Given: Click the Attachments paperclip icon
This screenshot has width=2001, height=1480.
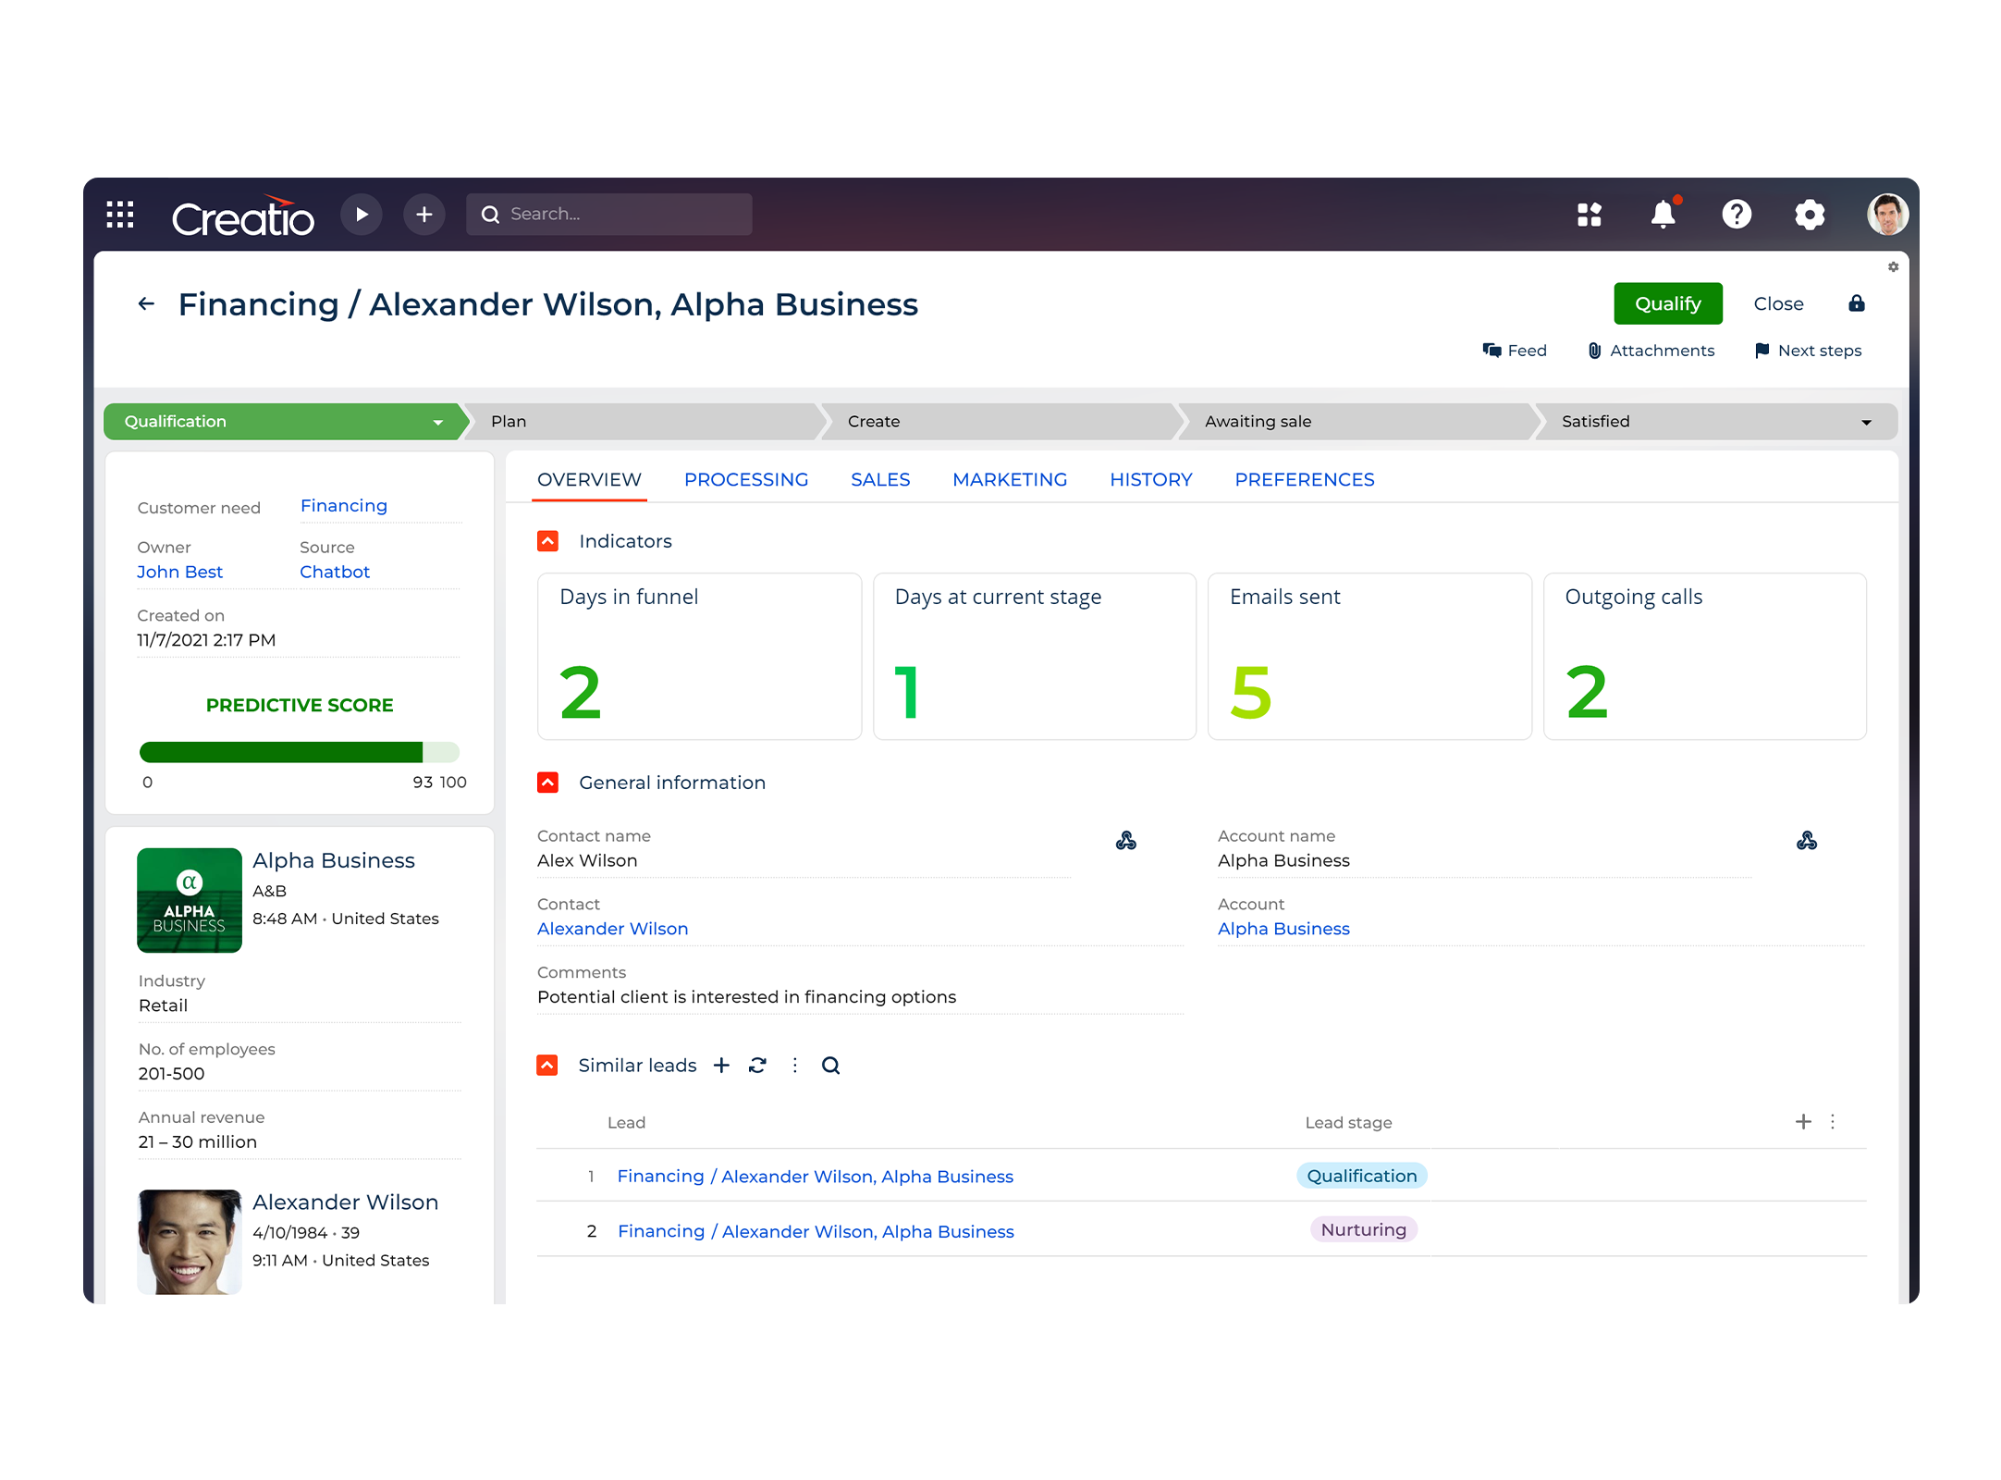Looking at the screenshot, I should tap(1594, 350).
